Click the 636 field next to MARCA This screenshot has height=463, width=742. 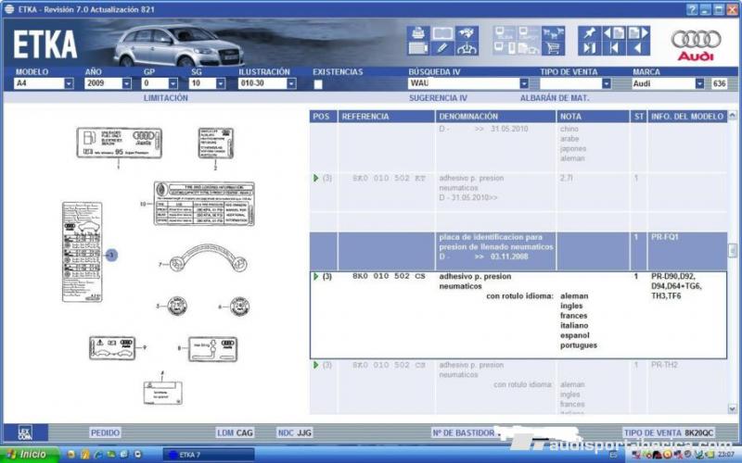(719, 83)
